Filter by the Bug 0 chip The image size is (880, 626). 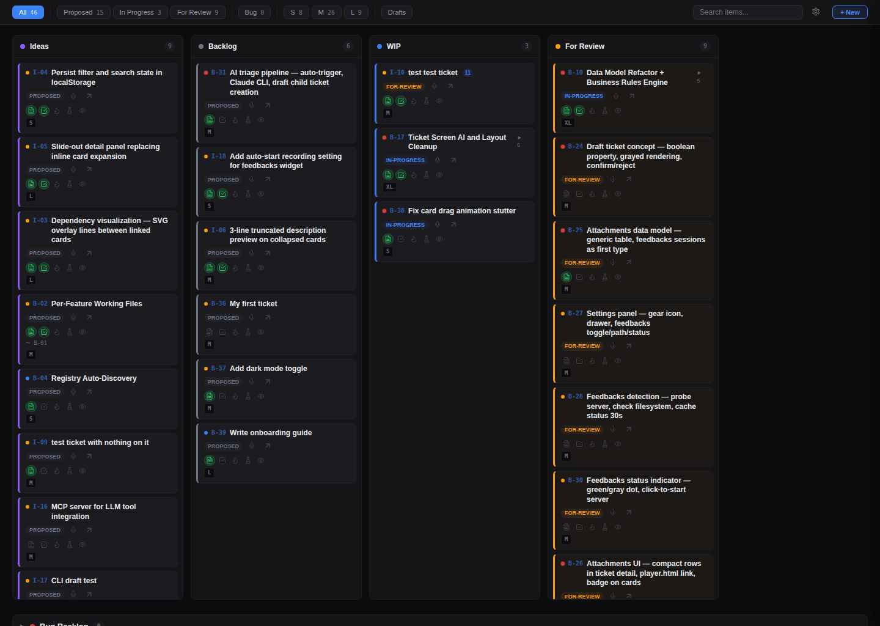(x=254, y=12)
